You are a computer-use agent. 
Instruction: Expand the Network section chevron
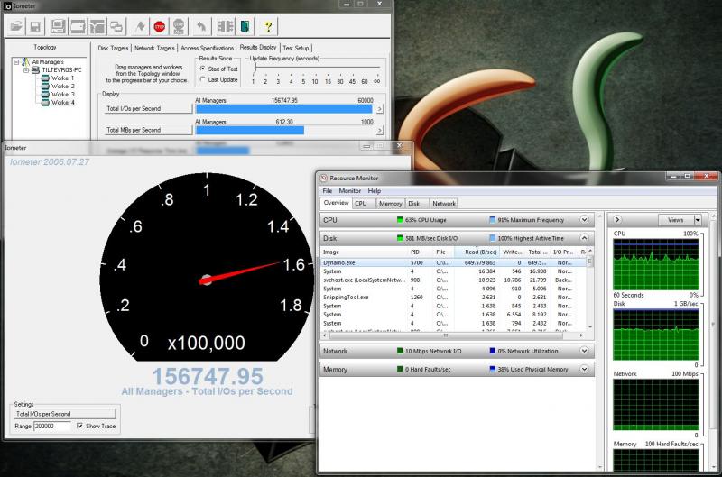[x=584, y=351]
